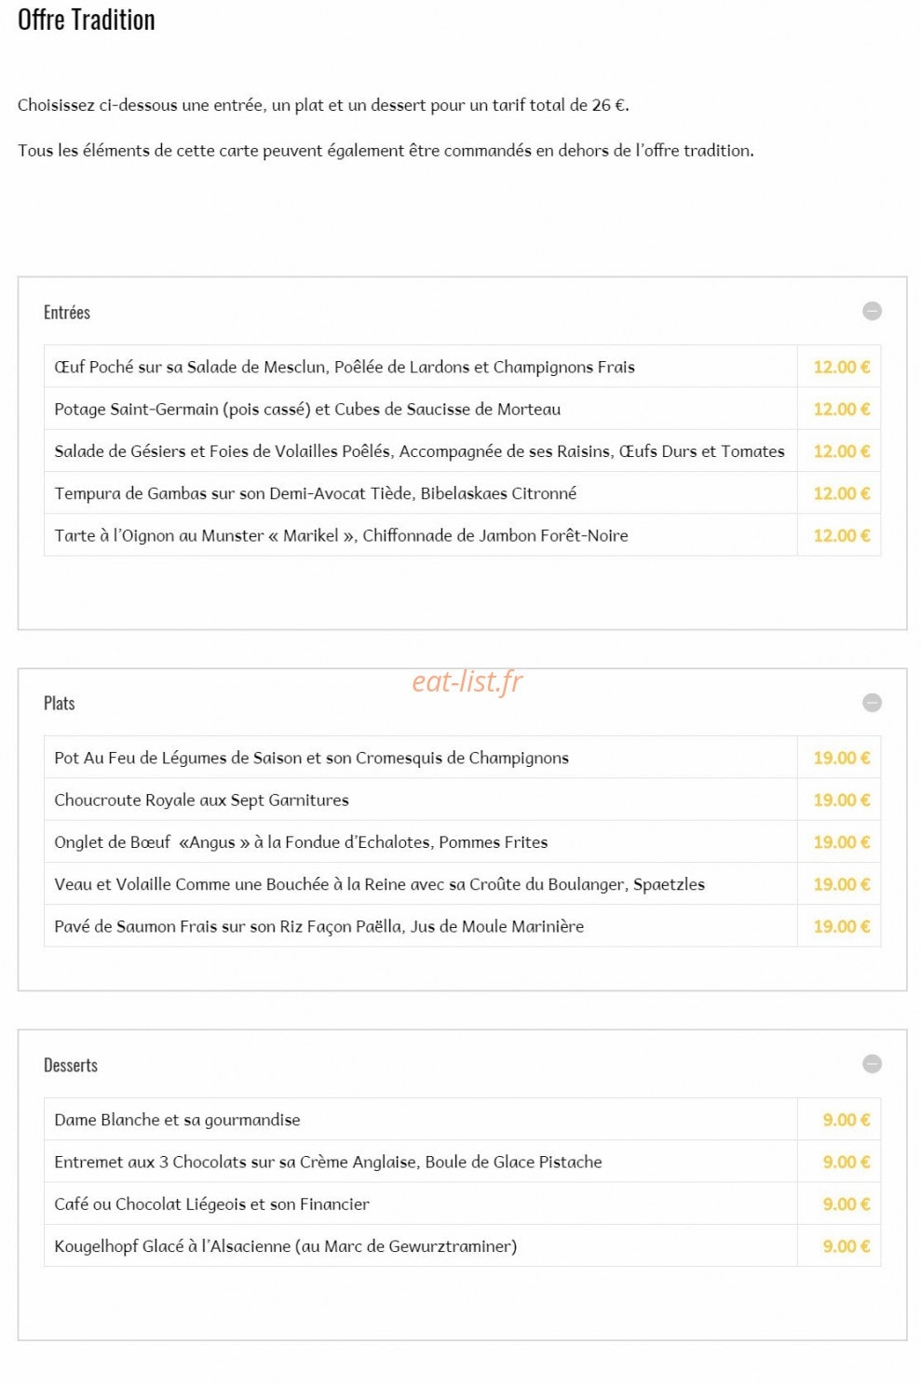Click the Offre Tradition page title
The width and height of the screenshot is (921, 1385).
pyautogui.click(x=87, y=20)
